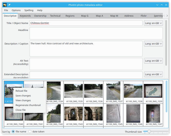Click the thumbnail area vertical scrollbar
Image resolution: width=171 pixels, height=136 pixels.
pyautogui.click(x=166, y=97)
